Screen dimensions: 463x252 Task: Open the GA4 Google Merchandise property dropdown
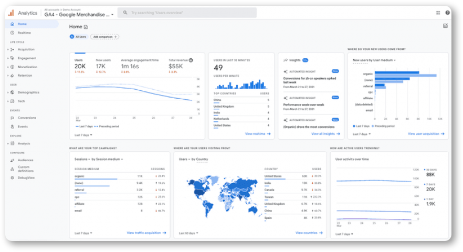pos(79,15)
